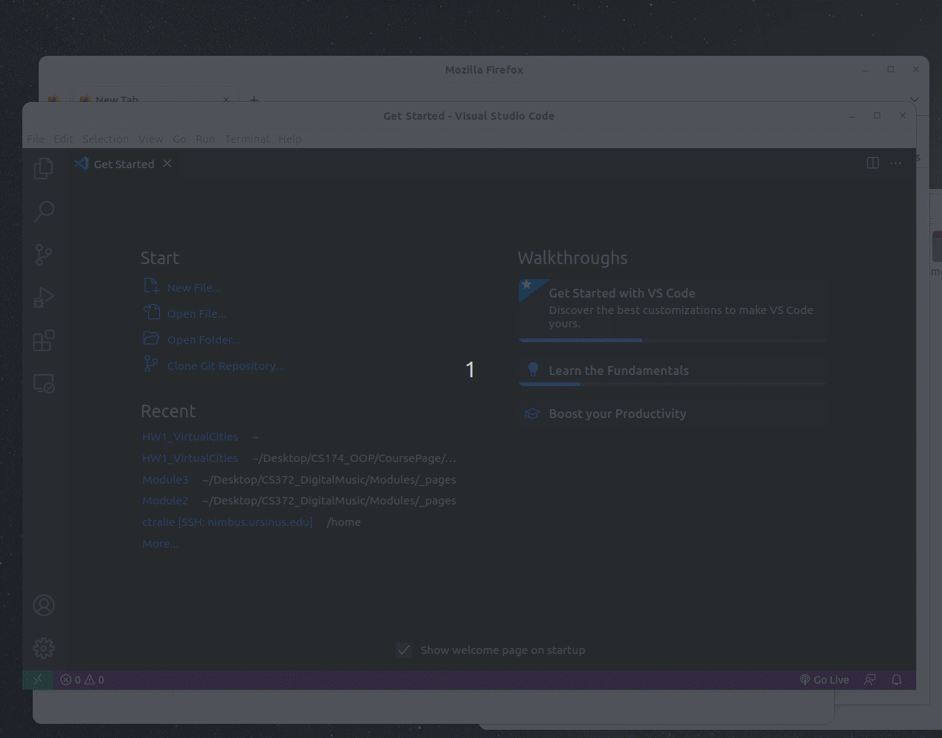Open the Edit menu
This screenshot has height=738, width=942.
(x=63, y=139)
